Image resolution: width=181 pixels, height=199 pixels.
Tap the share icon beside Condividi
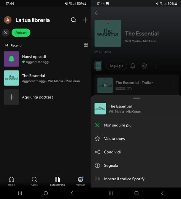pyautogui.click(x=97, y=152)
